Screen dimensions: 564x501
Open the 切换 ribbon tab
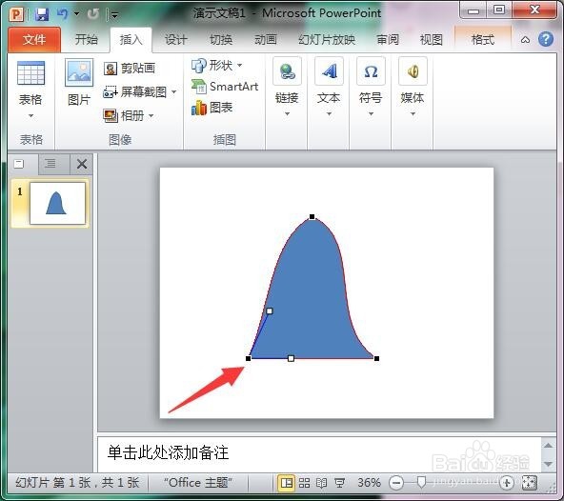tap(220, 40)
